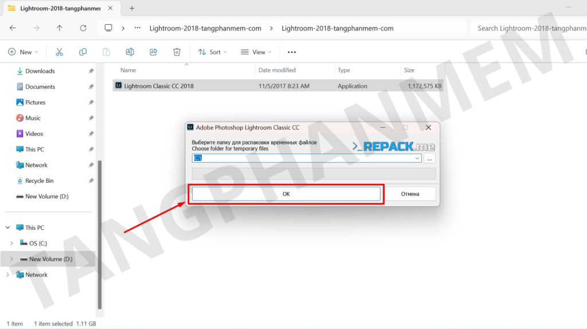Viewport: 587px width, 330px height.
Task: Open pinned This PC shortcut
Action: coord(34,150)
